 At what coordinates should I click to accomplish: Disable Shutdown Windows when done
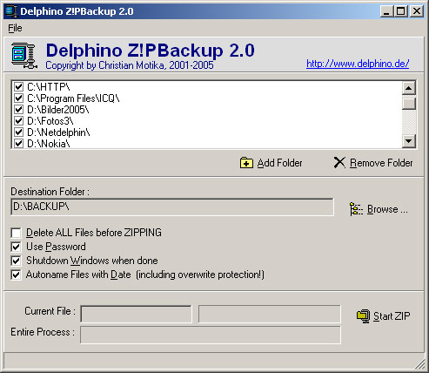click(x=16, y=261)
